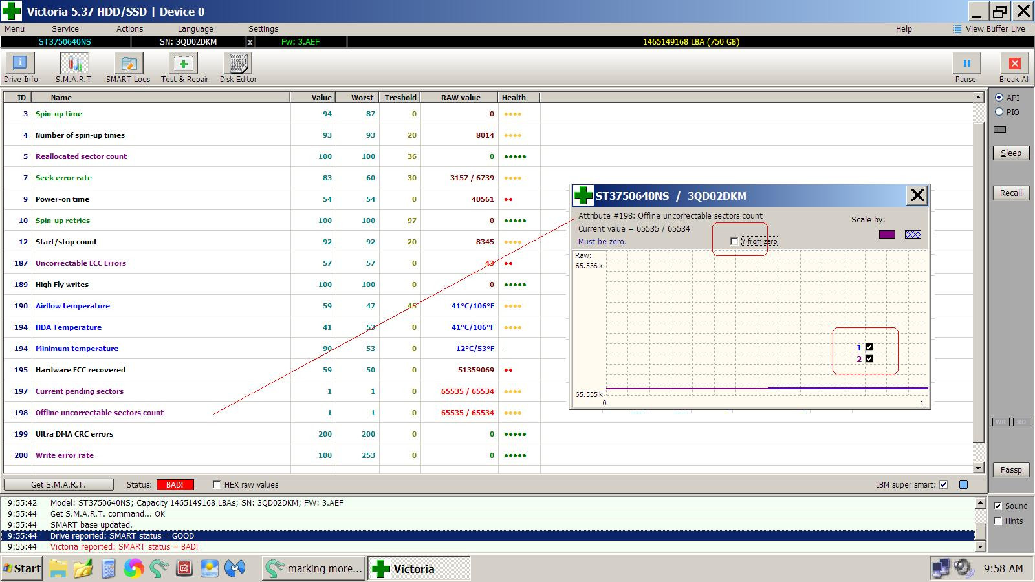Click SMART table scrollbar down arrow

click(x=979, y=468)
